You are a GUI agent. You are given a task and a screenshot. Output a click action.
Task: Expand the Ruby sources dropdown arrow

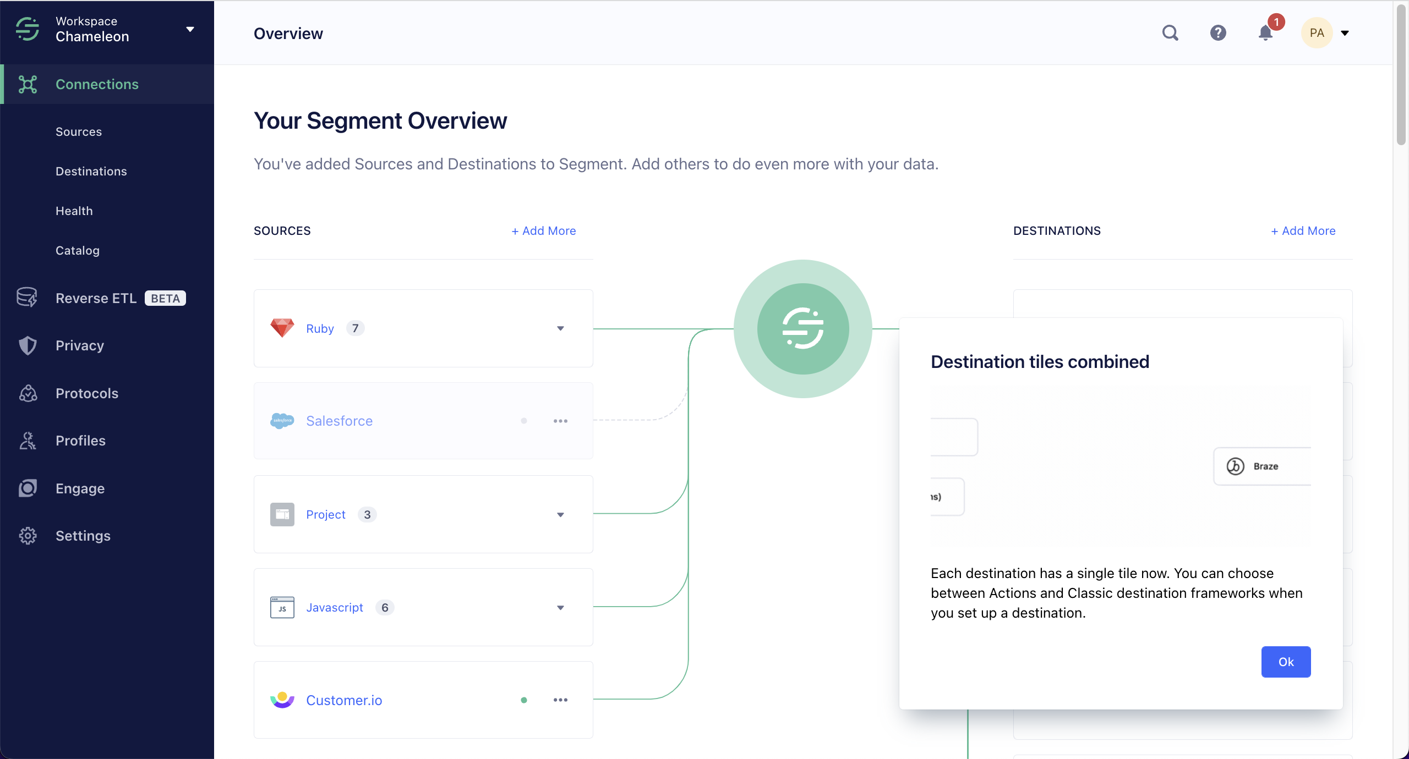coord(560,328)
